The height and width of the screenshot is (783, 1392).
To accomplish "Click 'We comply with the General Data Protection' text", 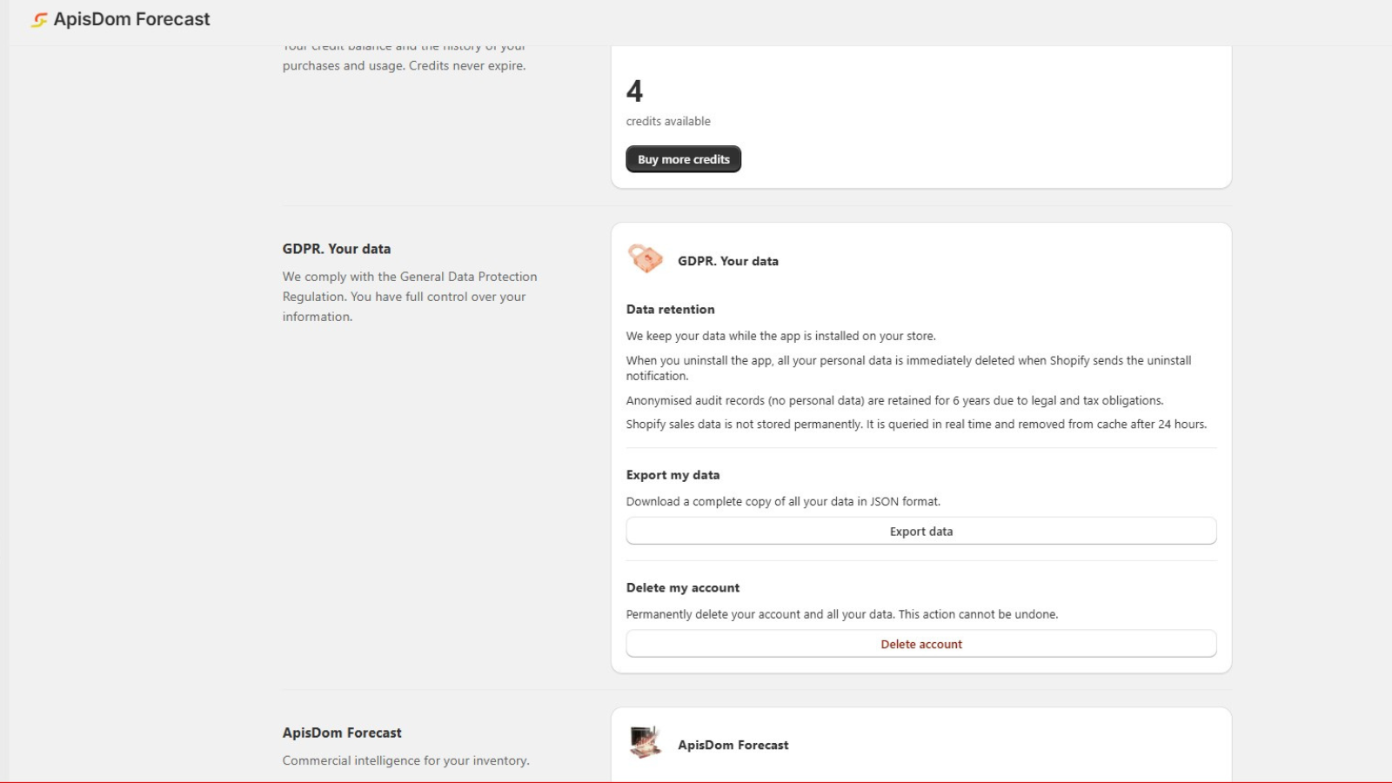I will click(x=410, y=297).
